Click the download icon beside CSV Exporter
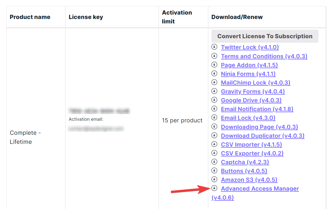 pyautogui.click(x=214, y=153)
